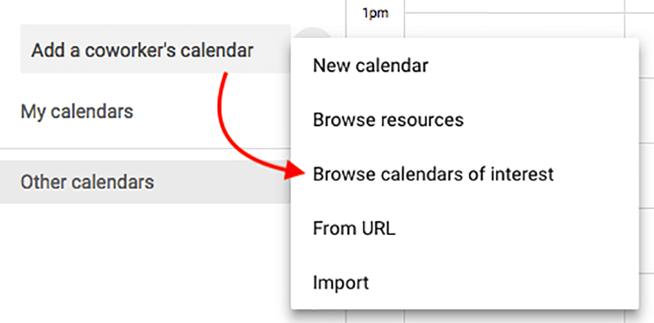654x323 pixels.
Task: Click the 1pm time label
Action: coord(375,13)
